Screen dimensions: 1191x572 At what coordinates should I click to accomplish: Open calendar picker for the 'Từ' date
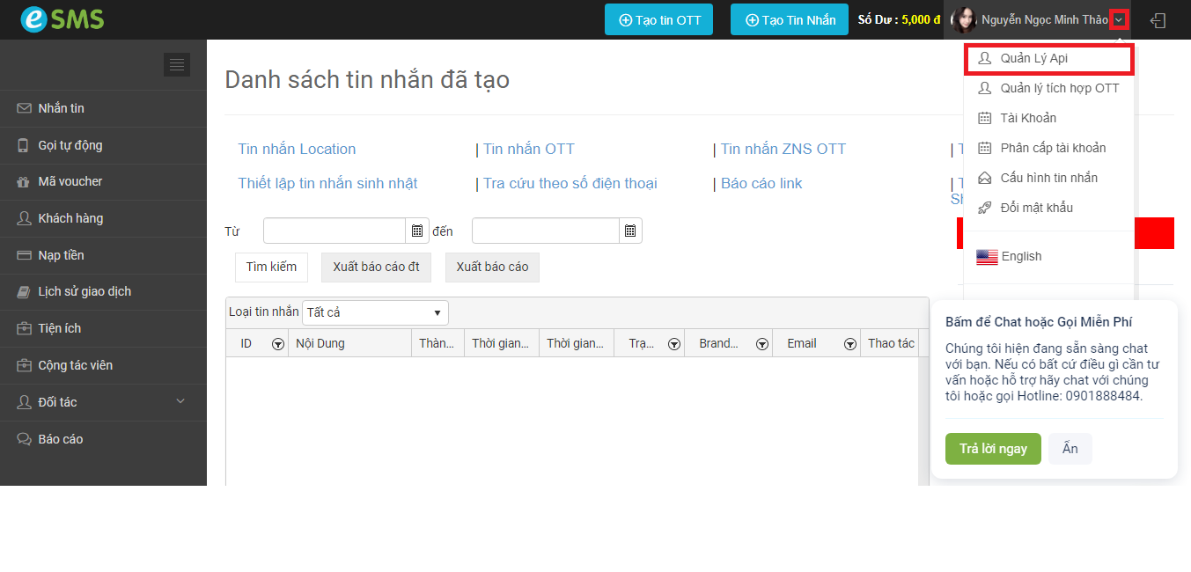[x=417, y=231]
